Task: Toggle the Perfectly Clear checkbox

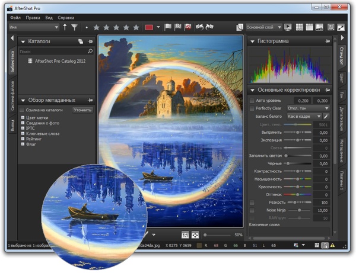Action: click(x=252, y=109)
